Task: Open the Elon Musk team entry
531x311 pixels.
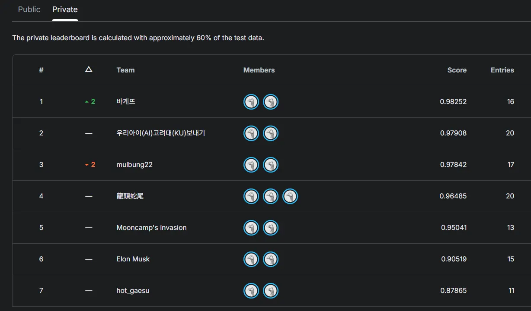Action: 133,259
